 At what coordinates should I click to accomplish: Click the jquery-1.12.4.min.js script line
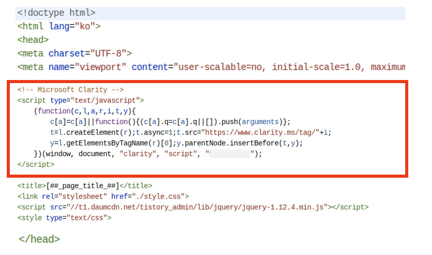pos(193,207)
